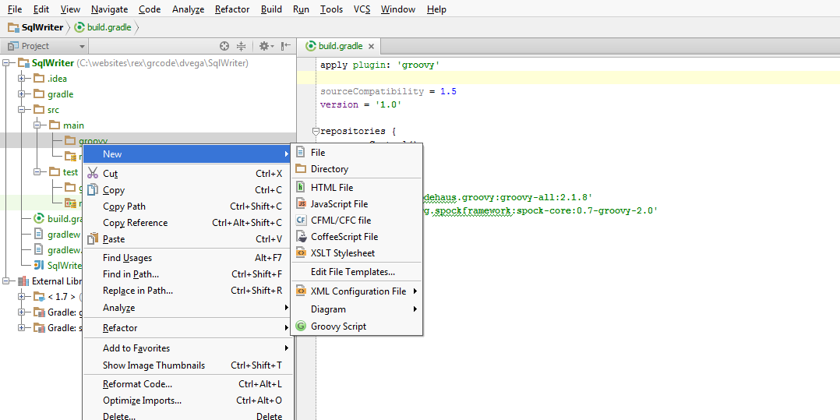Screen dimensions: 840x420
Task: Click the build.gradle file icon in tree
Action: (x=39, y=218)
